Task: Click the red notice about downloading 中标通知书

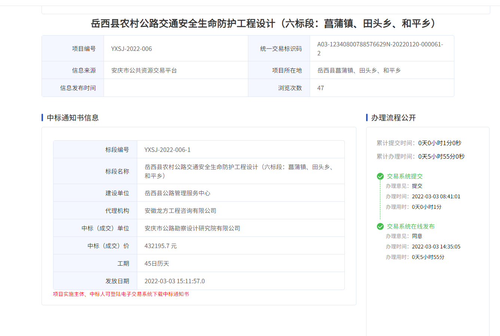Action: click(121, 294)
